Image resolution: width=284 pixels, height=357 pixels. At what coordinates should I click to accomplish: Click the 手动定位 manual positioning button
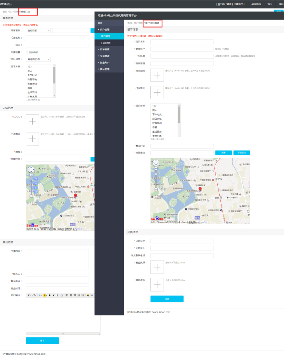(x=242, y=153)
